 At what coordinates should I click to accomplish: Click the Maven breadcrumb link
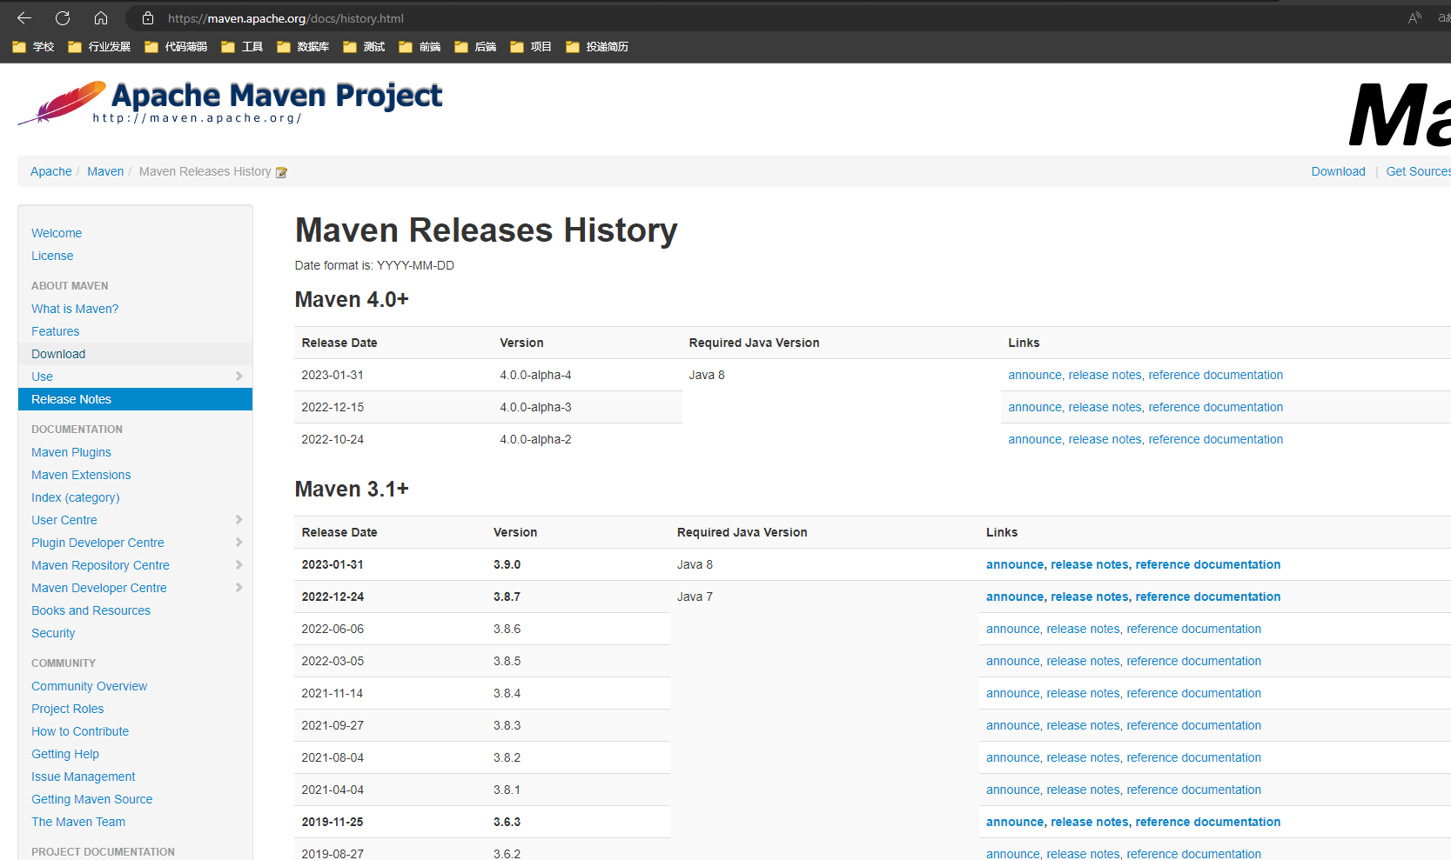(105, 171)
